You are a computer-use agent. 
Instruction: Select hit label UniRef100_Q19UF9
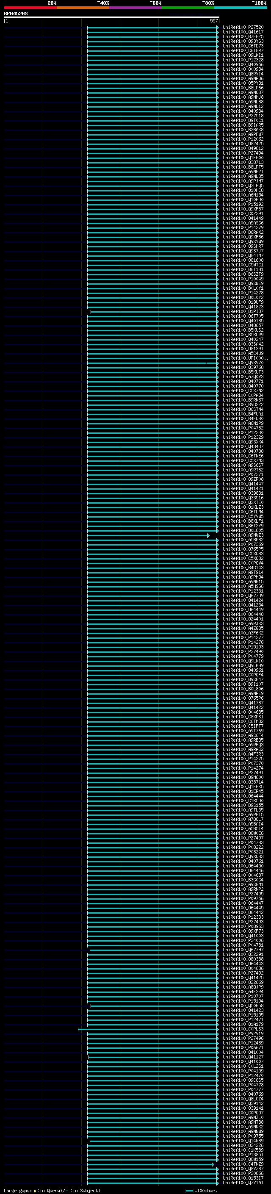click(243, 302)
